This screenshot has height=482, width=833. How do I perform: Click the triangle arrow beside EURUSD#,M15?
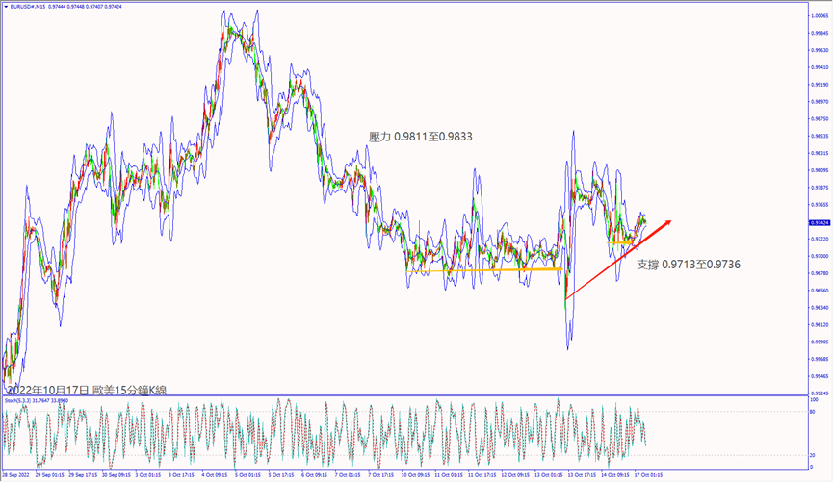5,6
